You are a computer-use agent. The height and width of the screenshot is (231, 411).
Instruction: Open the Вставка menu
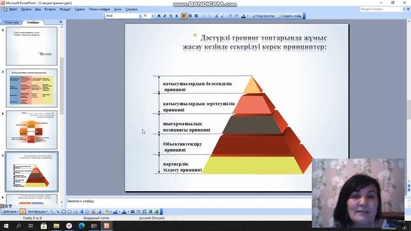tap(50, 9)
